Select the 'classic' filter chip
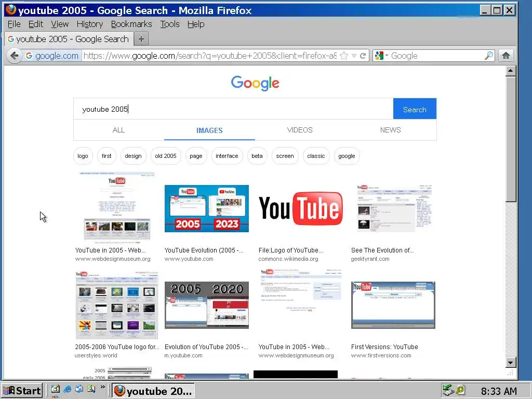 click(316, 156)
